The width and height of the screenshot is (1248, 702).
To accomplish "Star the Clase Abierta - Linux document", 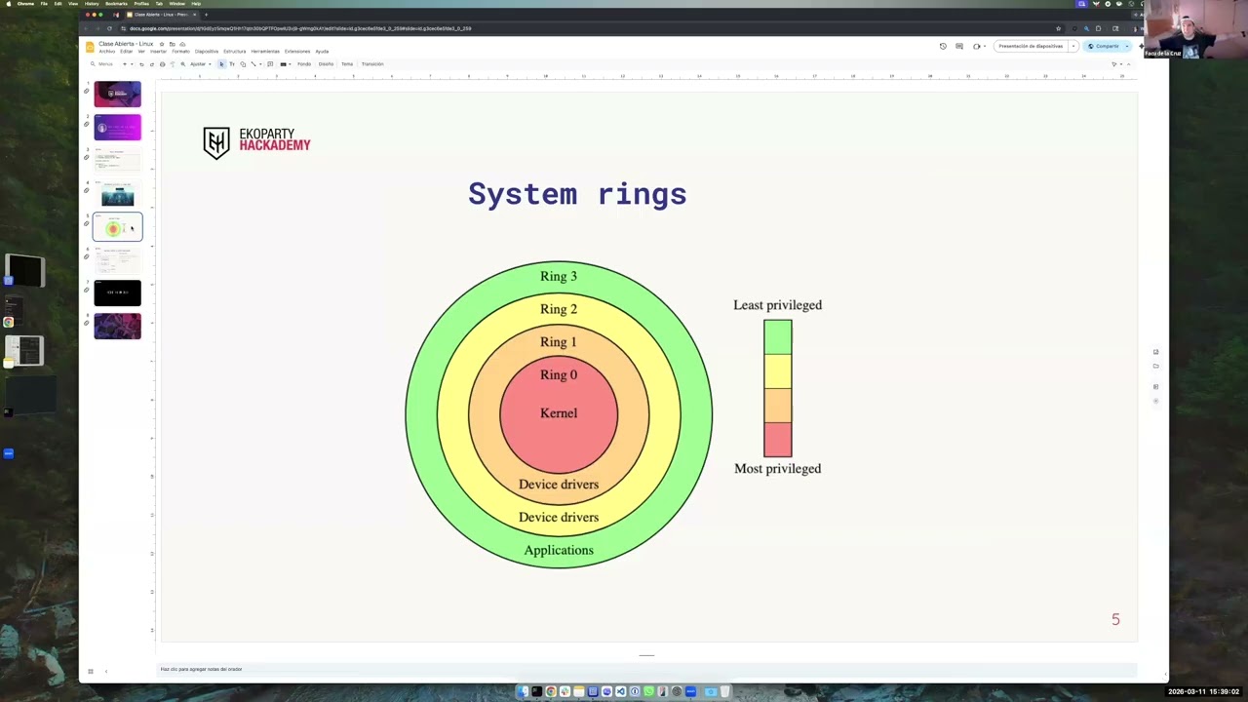I will tap(162, 44).
